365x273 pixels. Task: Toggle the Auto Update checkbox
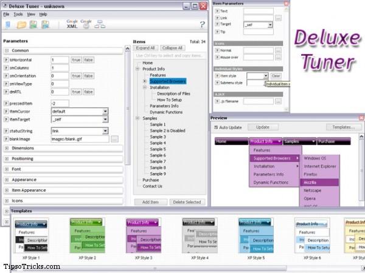[216, 127]
